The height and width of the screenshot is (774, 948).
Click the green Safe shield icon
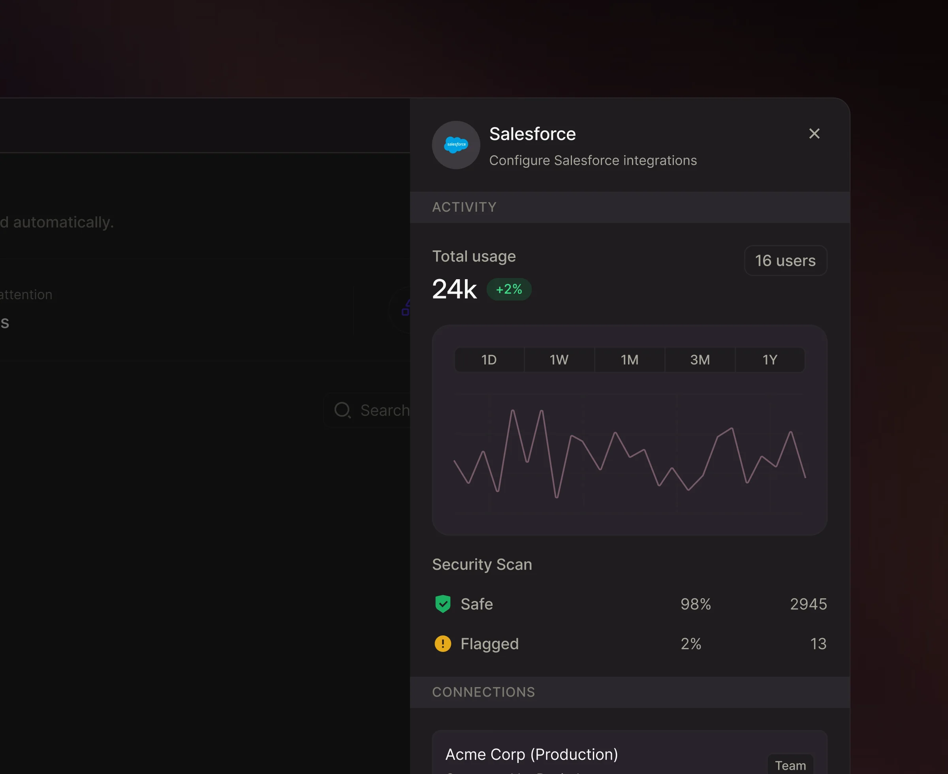442,604
